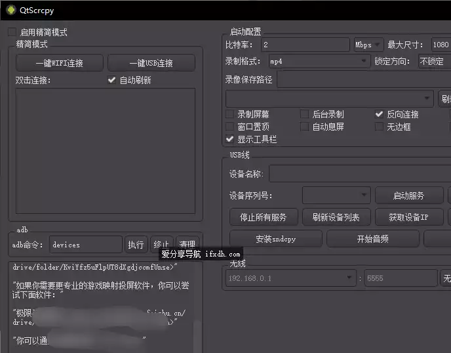
Task: Click the 刷新设备列表 button
Action: tap(336, 217)
